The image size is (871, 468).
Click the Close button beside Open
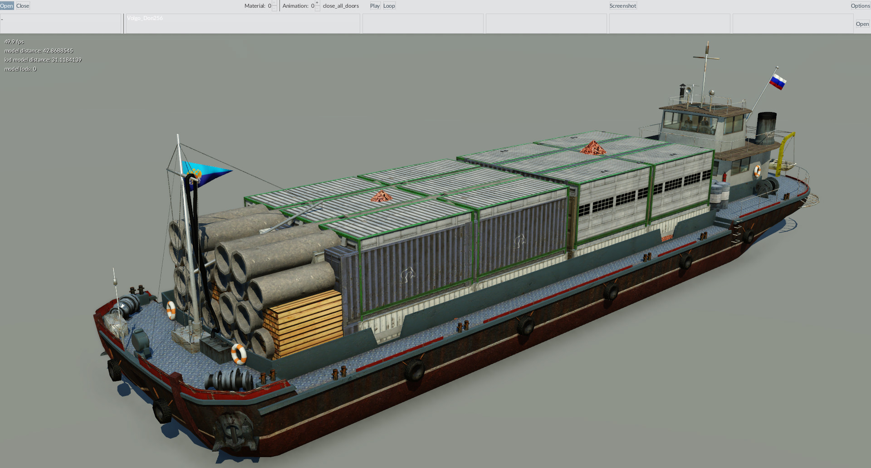23,6
